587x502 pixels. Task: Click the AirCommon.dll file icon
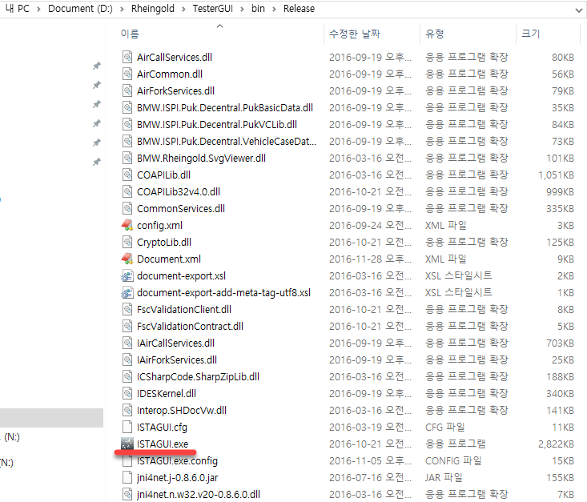point(127,74)
